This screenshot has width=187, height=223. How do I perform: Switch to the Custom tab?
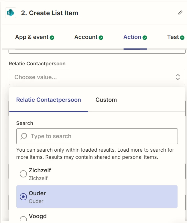[x=106, y=100]
